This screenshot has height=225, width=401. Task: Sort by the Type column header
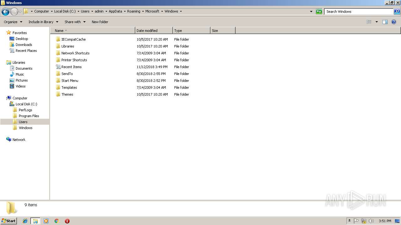pos(191,31)
